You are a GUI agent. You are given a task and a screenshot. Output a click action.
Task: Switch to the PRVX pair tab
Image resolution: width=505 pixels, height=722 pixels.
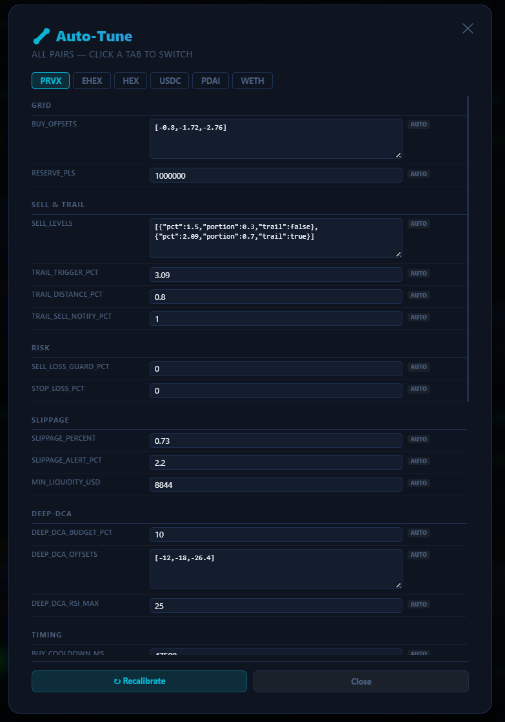click(51, 81)
